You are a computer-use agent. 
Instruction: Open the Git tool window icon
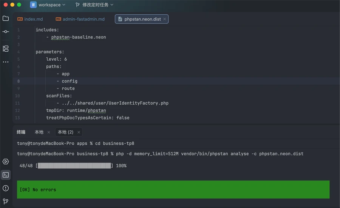click(6, 201)
